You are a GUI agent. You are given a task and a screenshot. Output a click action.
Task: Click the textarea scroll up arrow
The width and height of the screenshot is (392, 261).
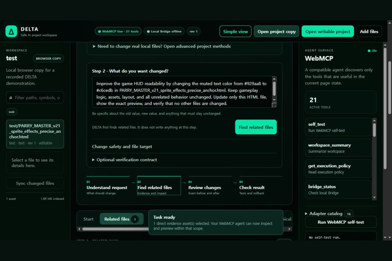[274, 79]
